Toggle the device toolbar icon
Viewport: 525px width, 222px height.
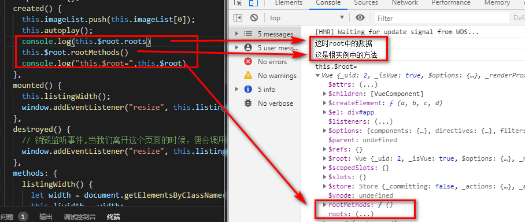pyautogui.click(x=254, y=3)
